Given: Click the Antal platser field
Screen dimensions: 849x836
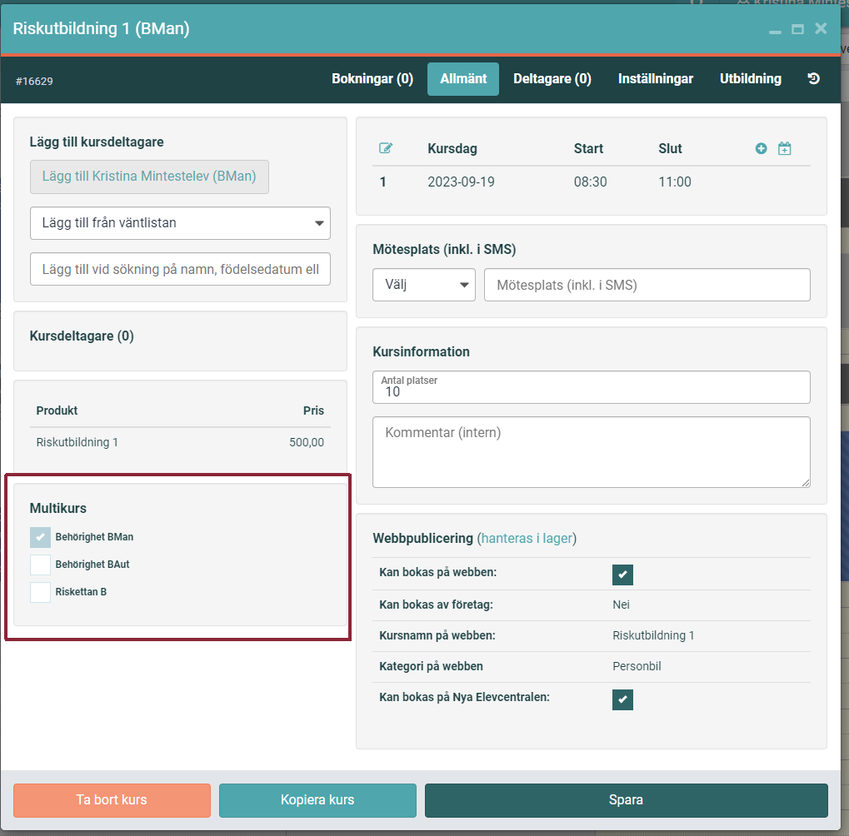Looking at the screenshot, I should click(x=592, y=387).
